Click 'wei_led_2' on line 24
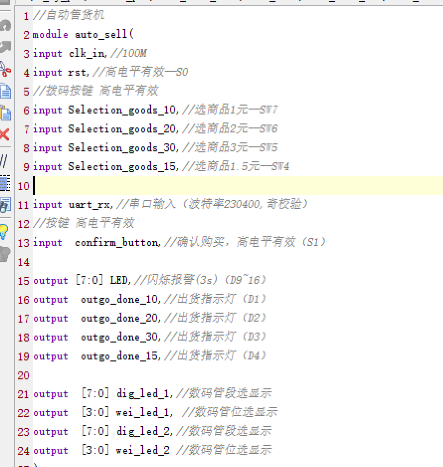This screenshot has height=467, width=443. tap(143, 450)
